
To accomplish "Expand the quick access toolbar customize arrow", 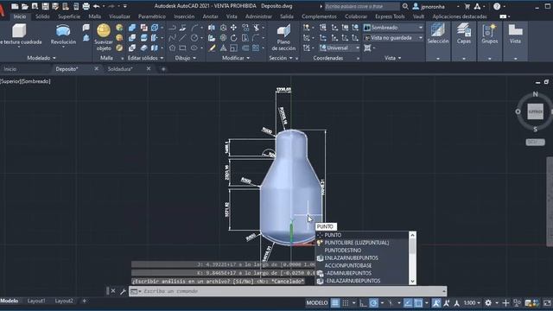I will 124,6.
